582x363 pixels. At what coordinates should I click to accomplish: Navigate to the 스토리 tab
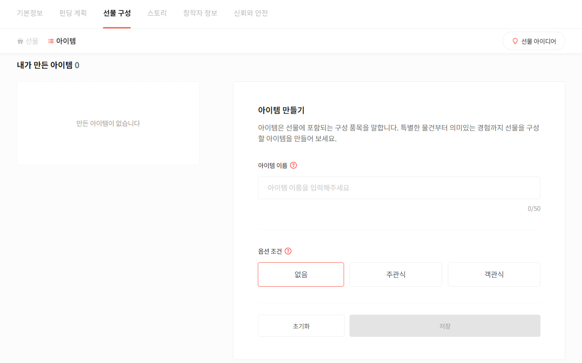(157, 13)
